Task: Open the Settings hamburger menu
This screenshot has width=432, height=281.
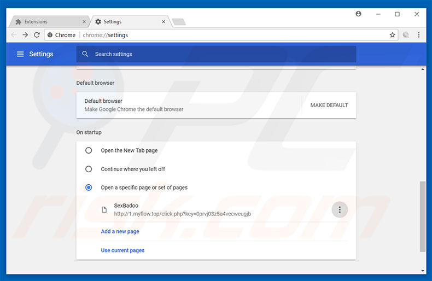Action: click(x=20, y=54)
